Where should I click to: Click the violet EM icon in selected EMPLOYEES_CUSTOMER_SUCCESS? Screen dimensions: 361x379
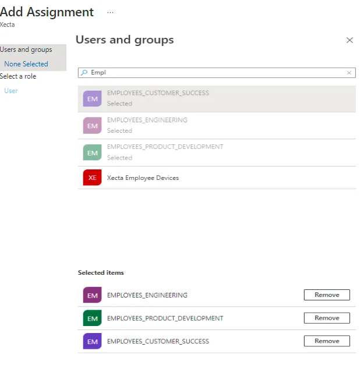[92, 341]
